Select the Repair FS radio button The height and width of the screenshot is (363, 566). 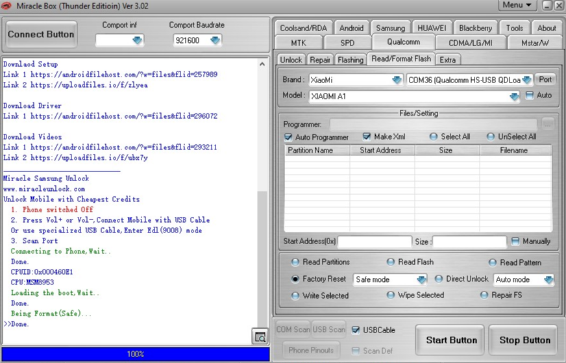484,295
